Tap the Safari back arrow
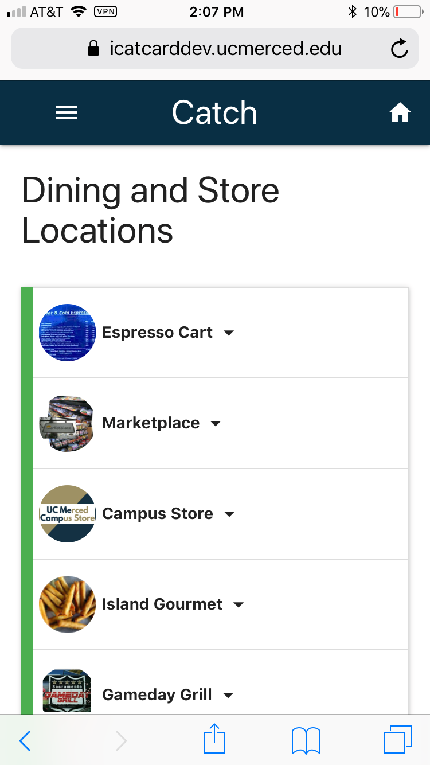This screenshot has height=765, width=430. pos(25,741)
